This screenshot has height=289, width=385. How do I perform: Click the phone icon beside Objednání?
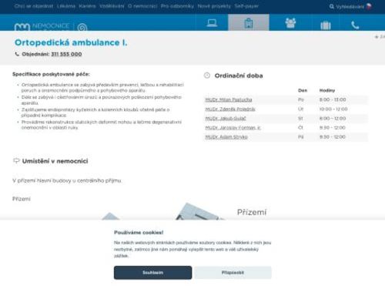click(x=17, y=54)
